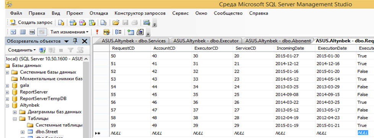Execute SQL with red exclamation icon

pyautogui.click(x=97, y=32)
